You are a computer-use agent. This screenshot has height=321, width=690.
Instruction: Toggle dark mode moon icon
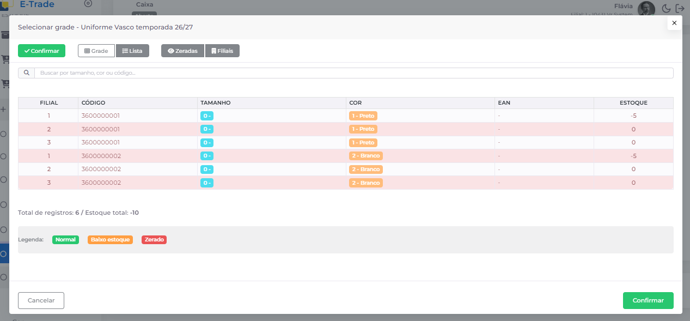pyautogui.click(x=666, y=8)
